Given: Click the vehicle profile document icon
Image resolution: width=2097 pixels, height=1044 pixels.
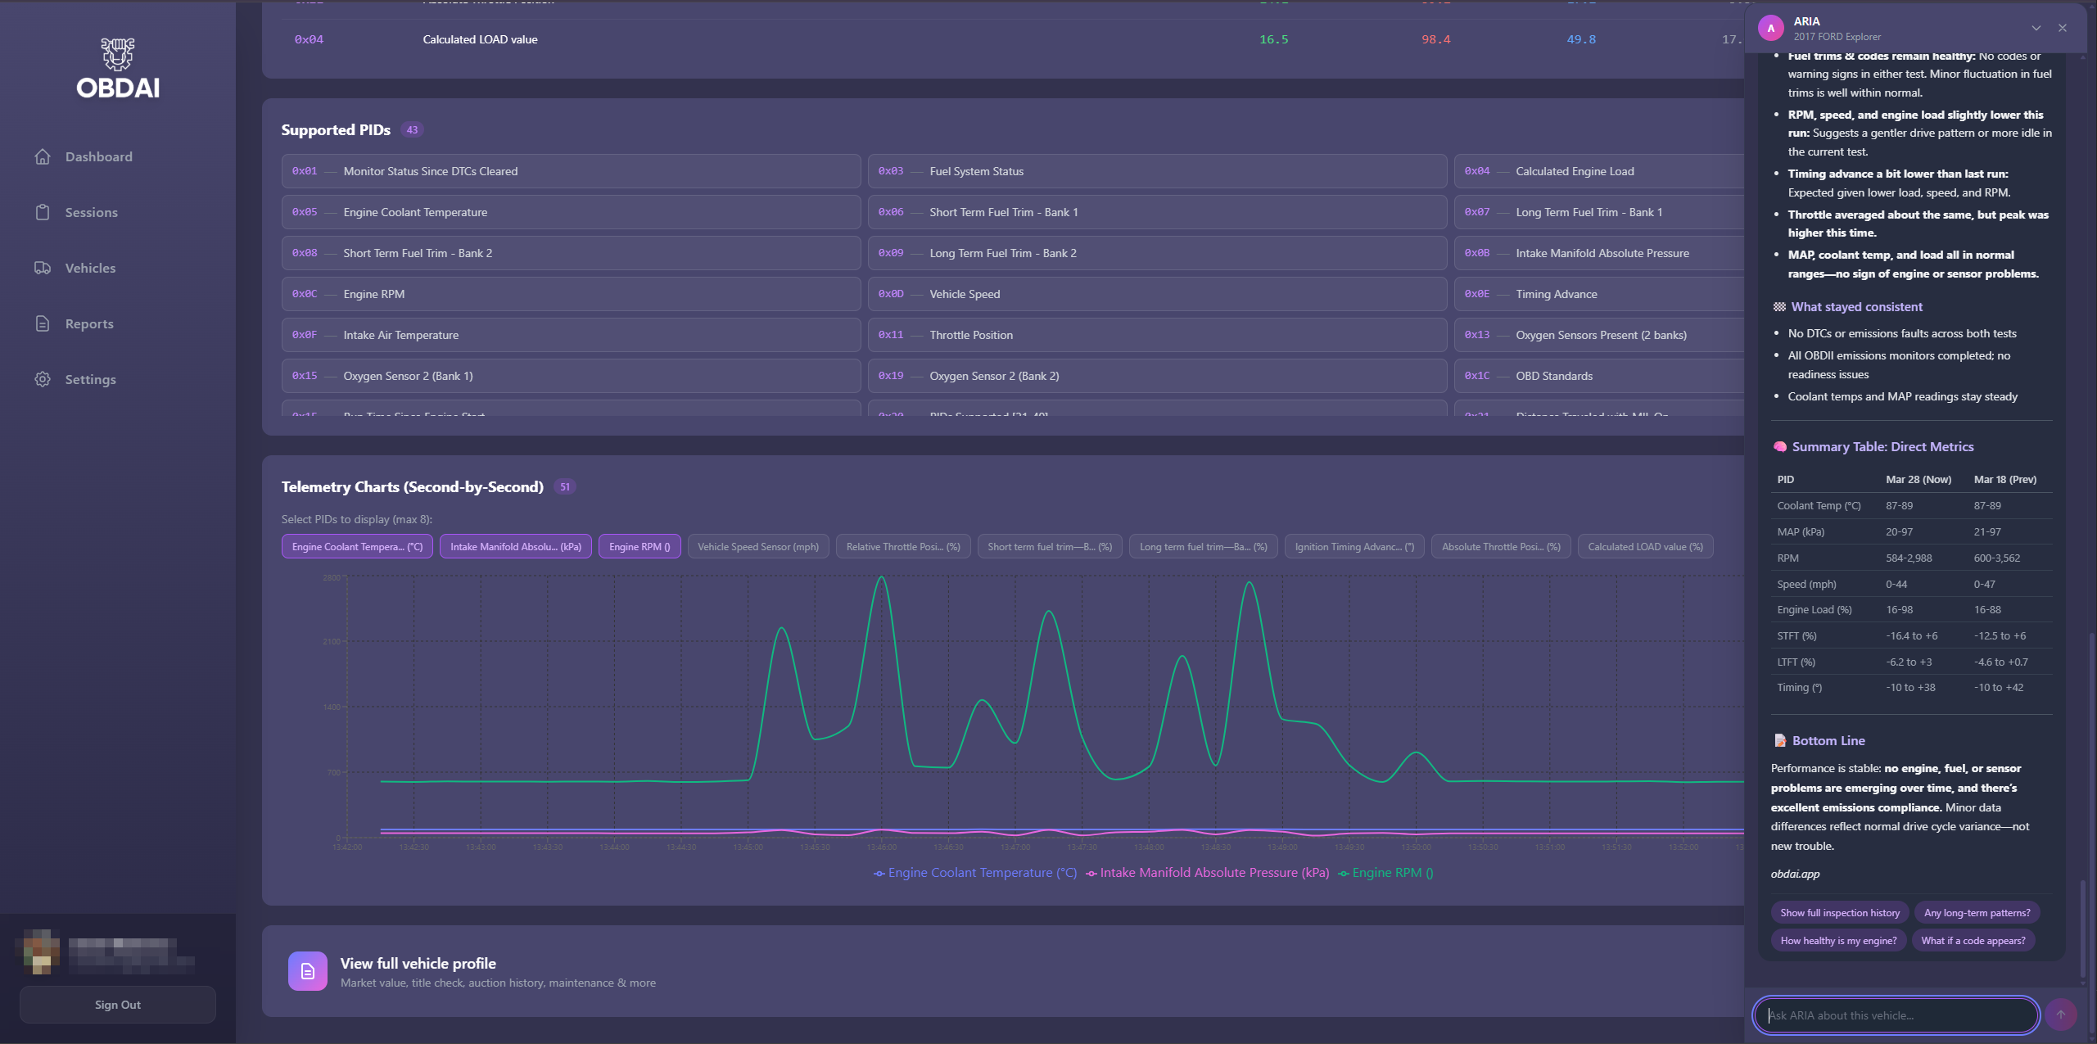Looking at the screenshot, I should [307, 971].
